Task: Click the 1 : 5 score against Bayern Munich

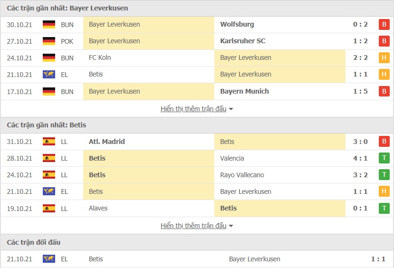Action: 361,91
